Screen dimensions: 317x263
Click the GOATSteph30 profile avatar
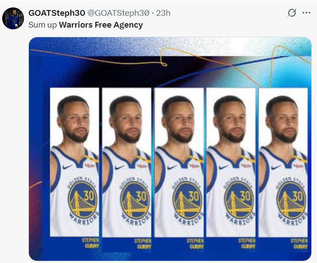click(13, 18)
